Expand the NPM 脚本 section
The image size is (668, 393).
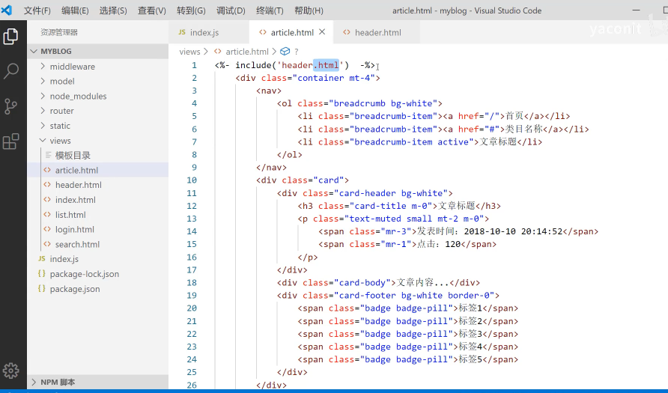click(x=34, y=382)
